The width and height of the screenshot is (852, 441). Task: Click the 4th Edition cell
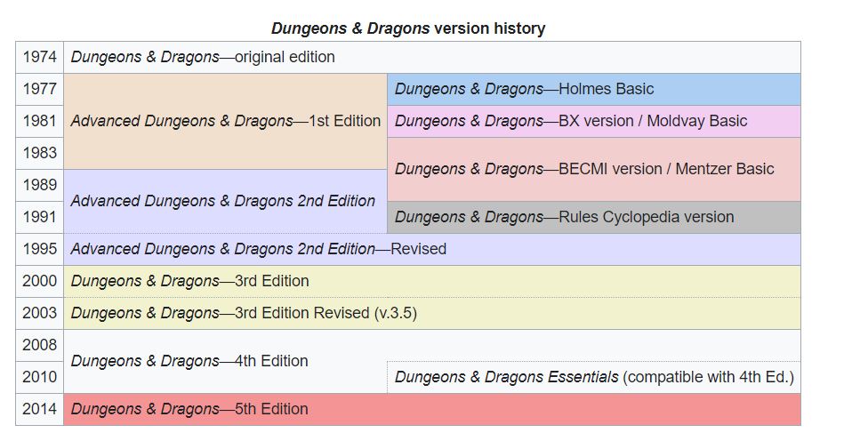[x=189, y=361]
